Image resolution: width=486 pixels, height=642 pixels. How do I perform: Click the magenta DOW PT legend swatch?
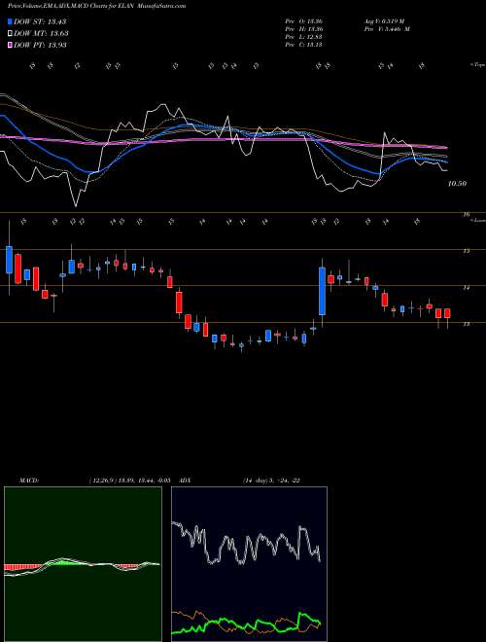[11, 45]
